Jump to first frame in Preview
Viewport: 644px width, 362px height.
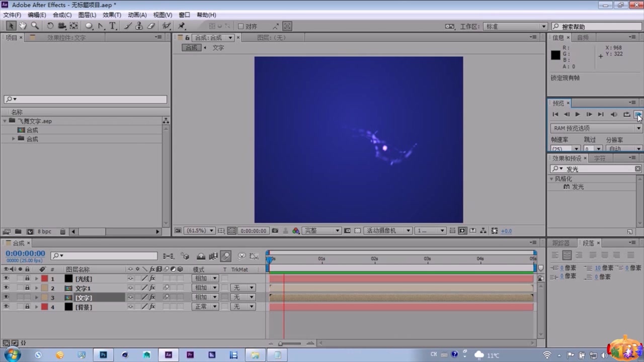(555, 115)
